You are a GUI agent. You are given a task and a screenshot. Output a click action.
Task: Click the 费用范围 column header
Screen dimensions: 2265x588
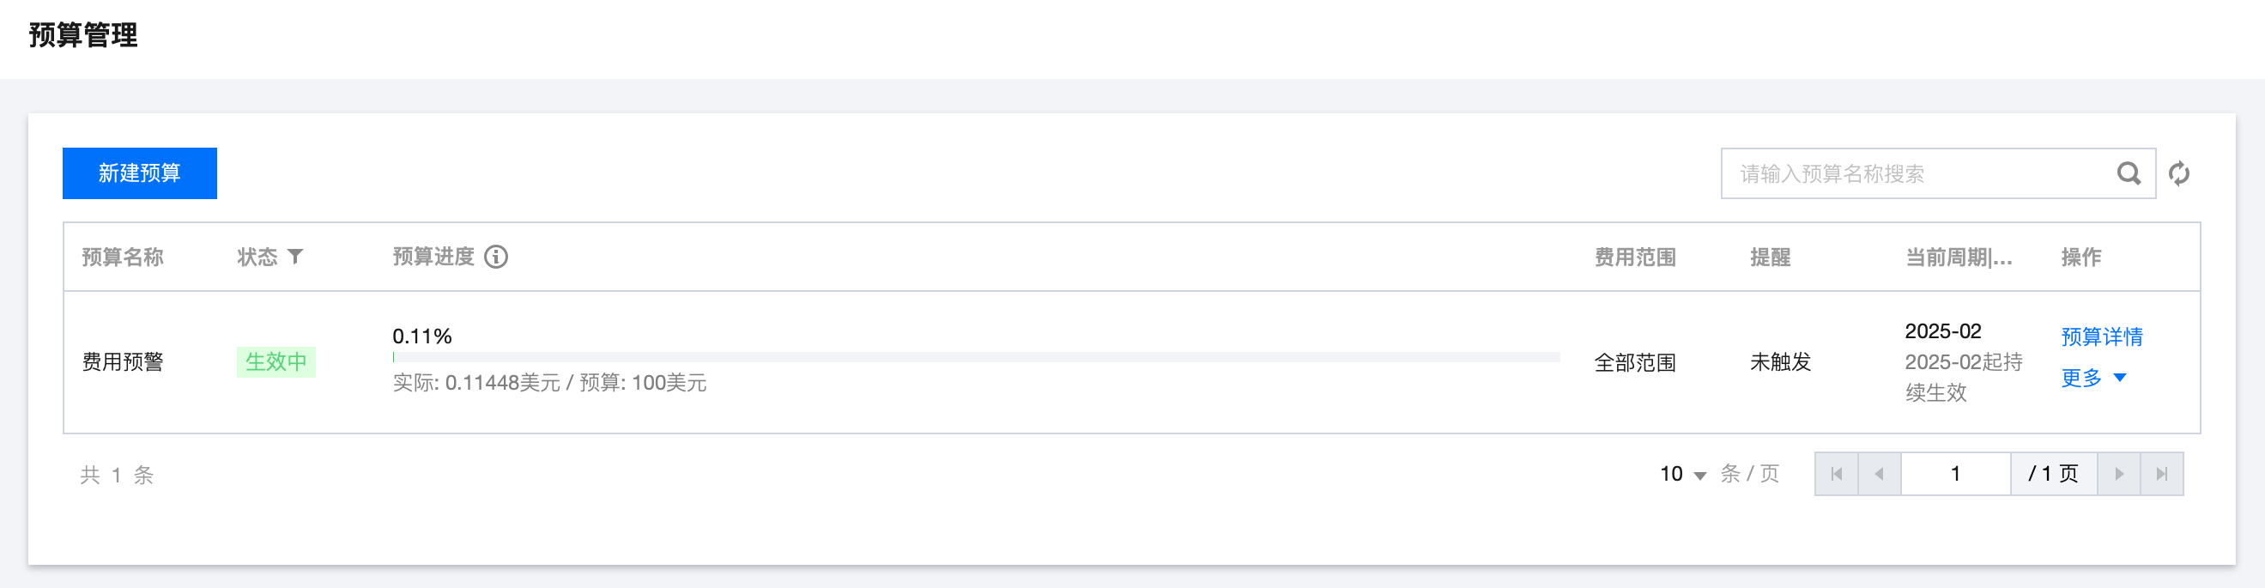click(x=1634, y=257)
